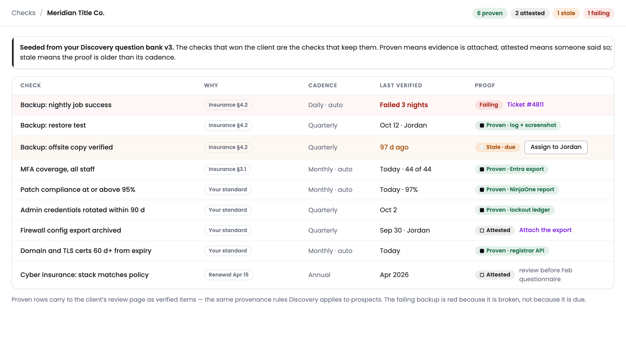Open Cyber insurance: stack matches policy
The height and width of the screenshot is (345, 626).
(84, 275)
